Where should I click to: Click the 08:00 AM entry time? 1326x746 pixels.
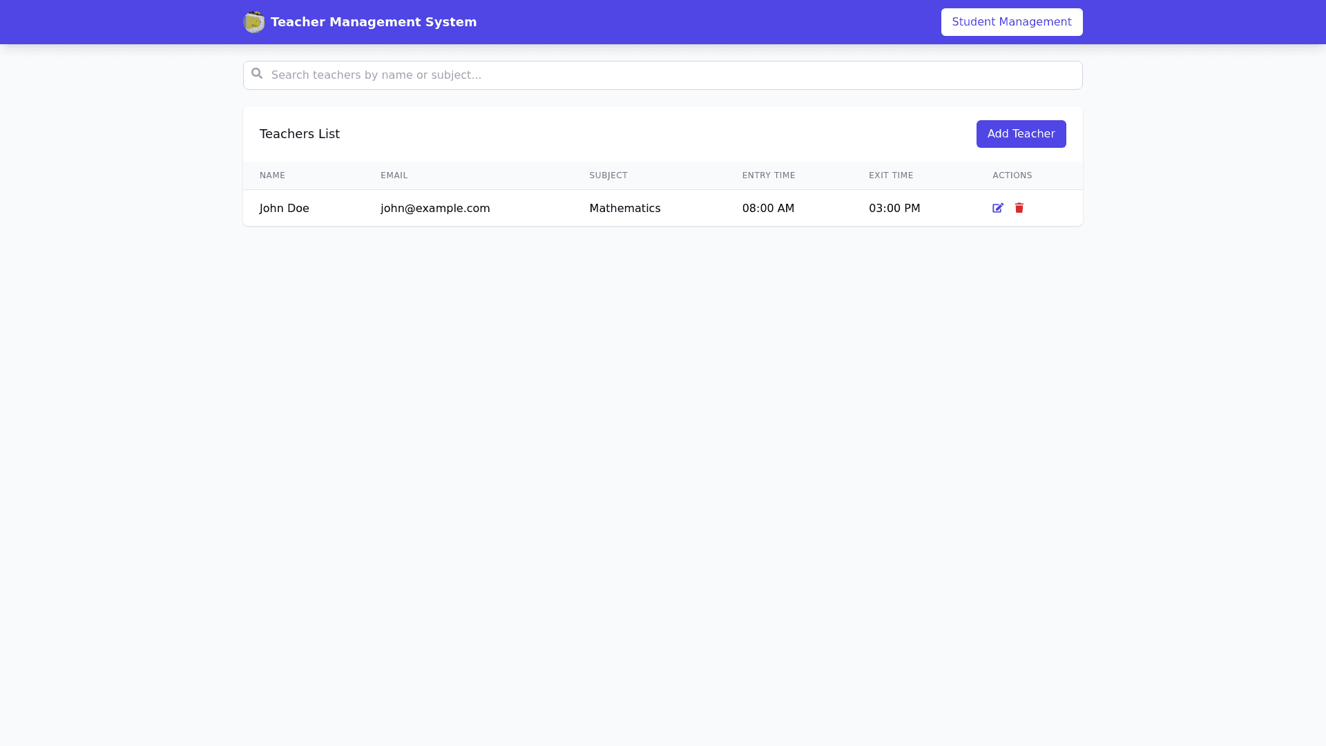[x=768, y=209]
